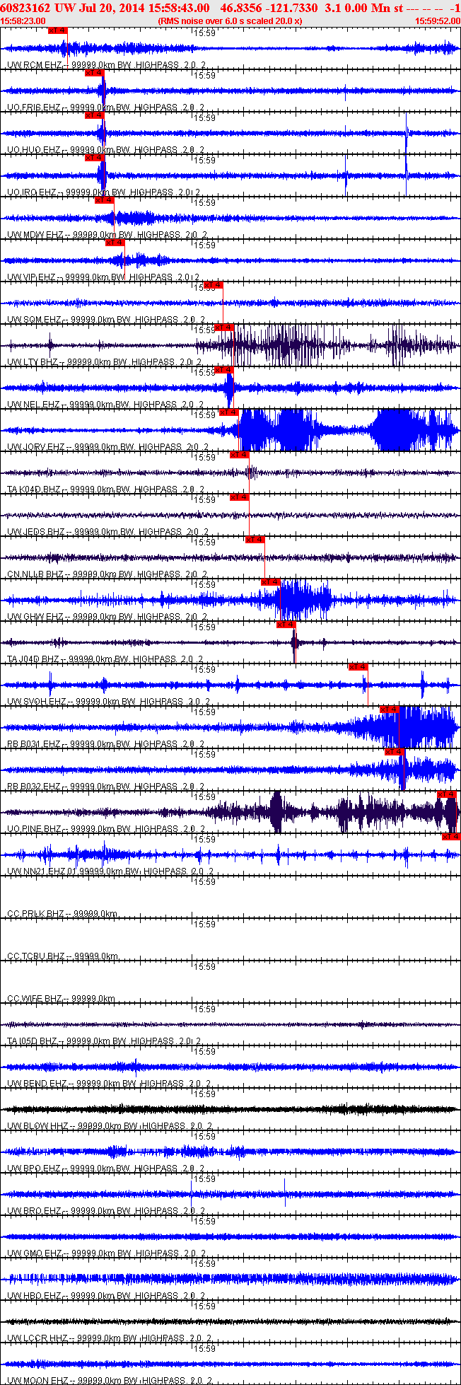Select the red arrival flag on UW.SVOH trace
The image size is (461, 1385).
pos(358,667)
